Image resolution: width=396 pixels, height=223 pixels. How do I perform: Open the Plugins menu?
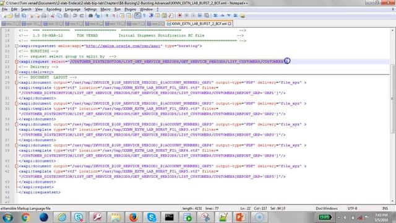pyautogui.click(x=130, y=9)
